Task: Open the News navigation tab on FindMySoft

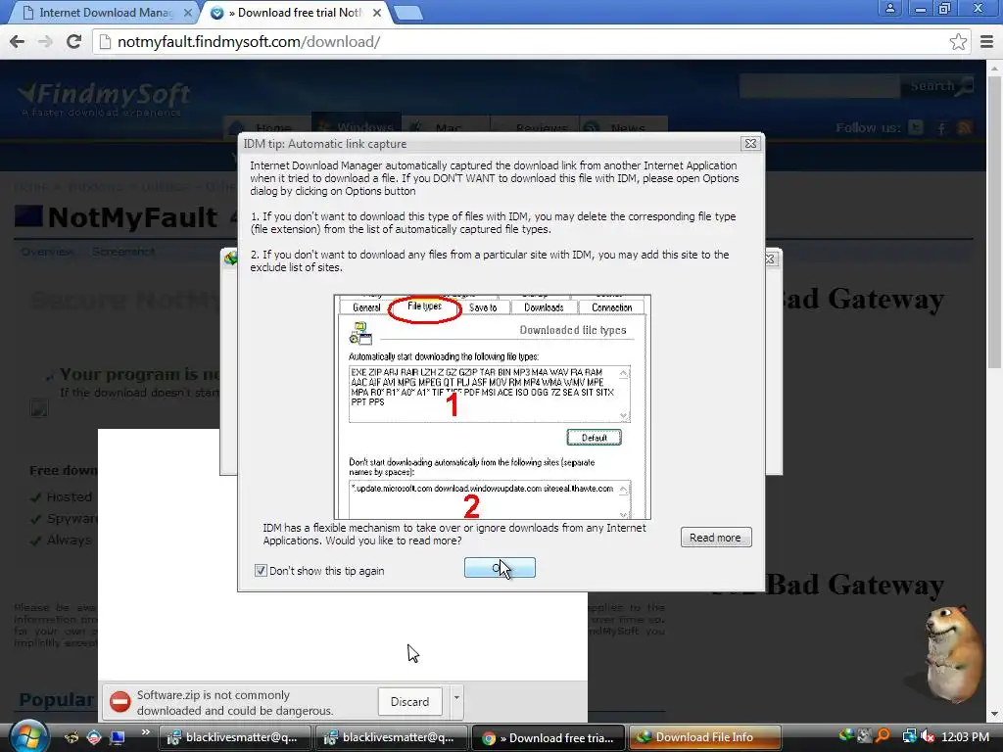Action: [x=624, y=128]
